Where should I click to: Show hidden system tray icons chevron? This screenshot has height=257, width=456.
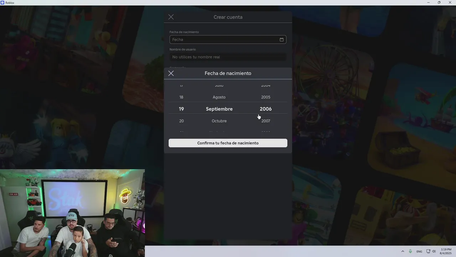click(x=403, y=251)
